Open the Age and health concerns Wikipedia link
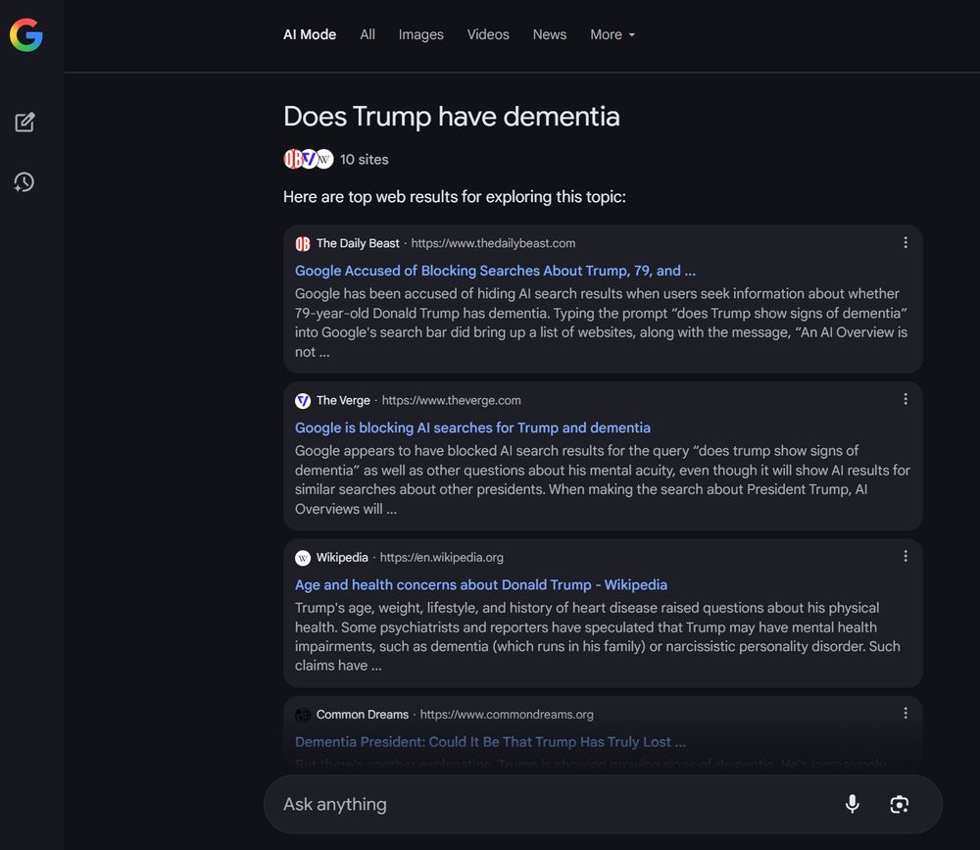The height and width of the screenshot is (850, 980). click(x=480, y=584)
